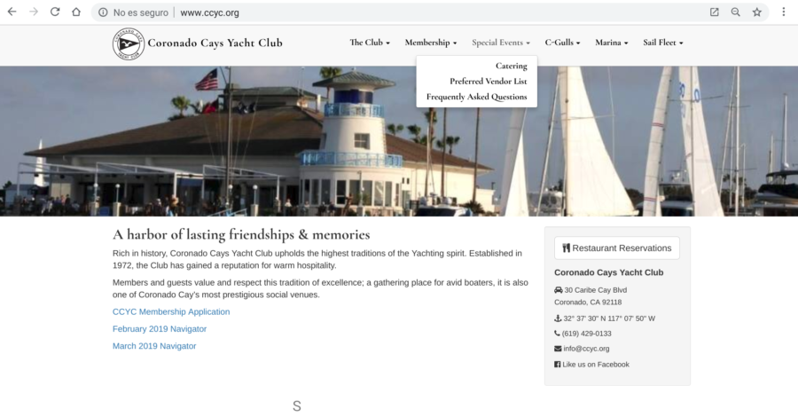Open the browser three-dot menu
Screen dimensions: 798x417
point(783,12)
